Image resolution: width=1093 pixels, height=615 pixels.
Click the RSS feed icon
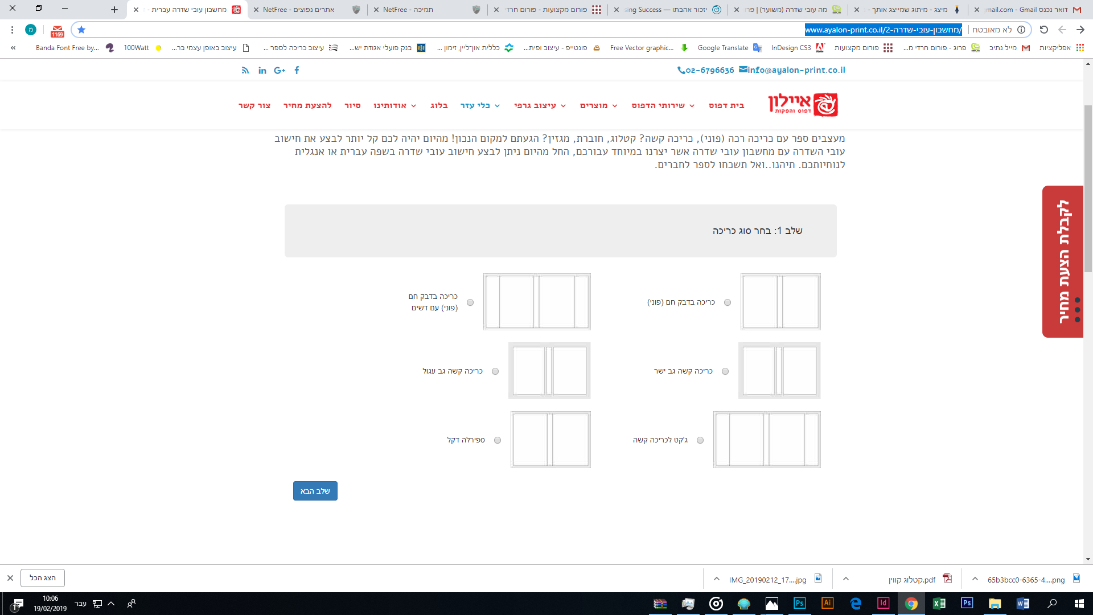tap(245, 70)
